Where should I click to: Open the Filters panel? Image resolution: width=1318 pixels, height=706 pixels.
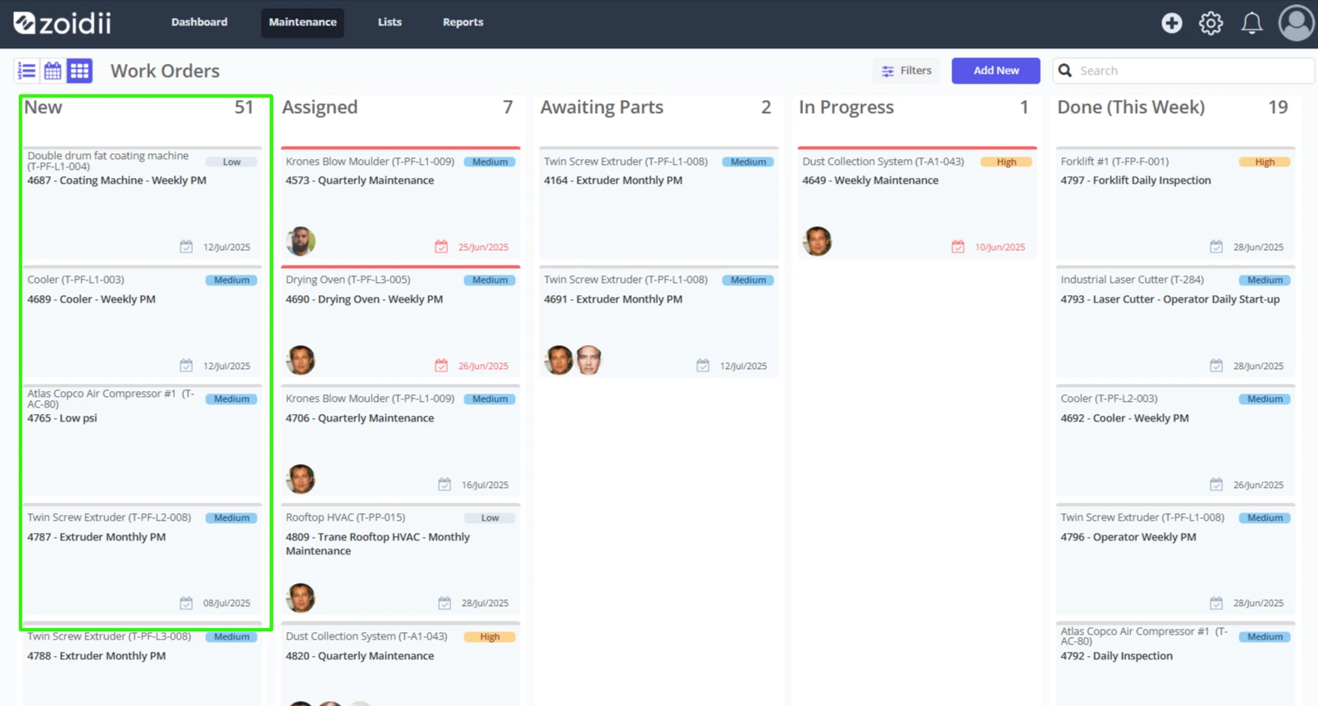[906, 71]
